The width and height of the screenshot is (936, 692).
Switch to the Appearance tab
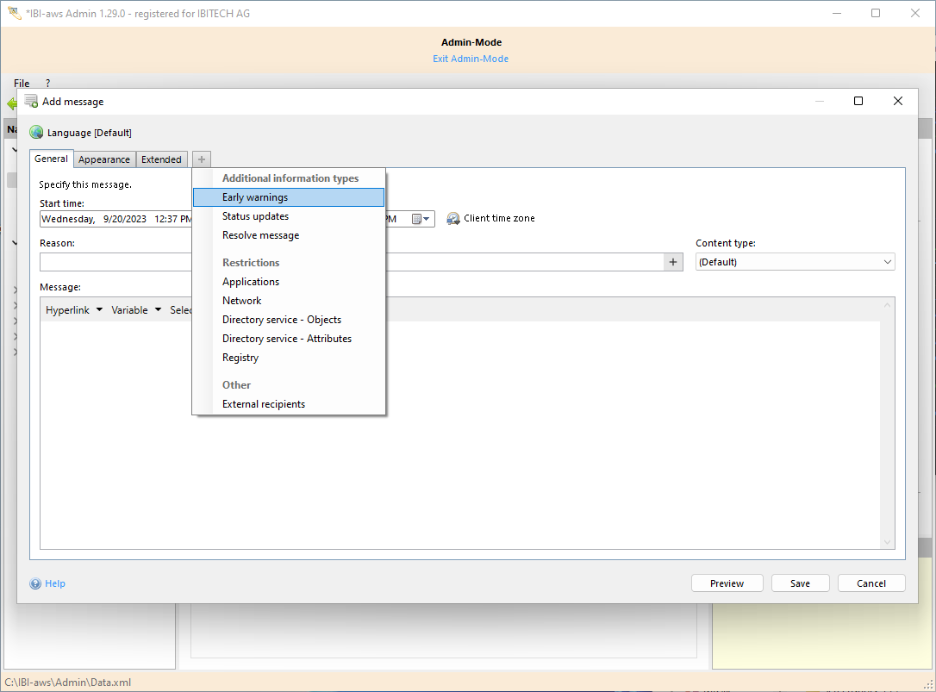[104, 159]
